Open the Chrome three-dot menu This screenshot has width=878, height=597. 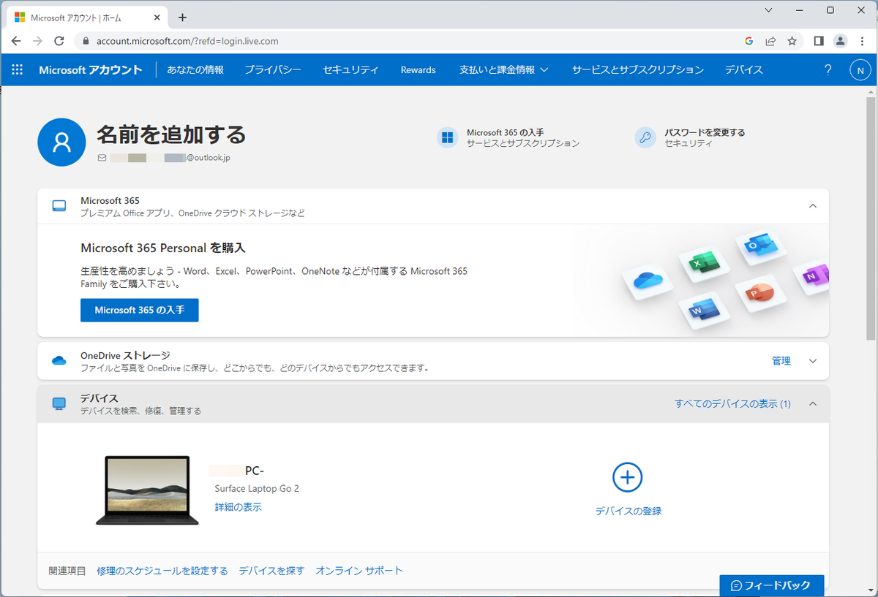tap(862, 41)
